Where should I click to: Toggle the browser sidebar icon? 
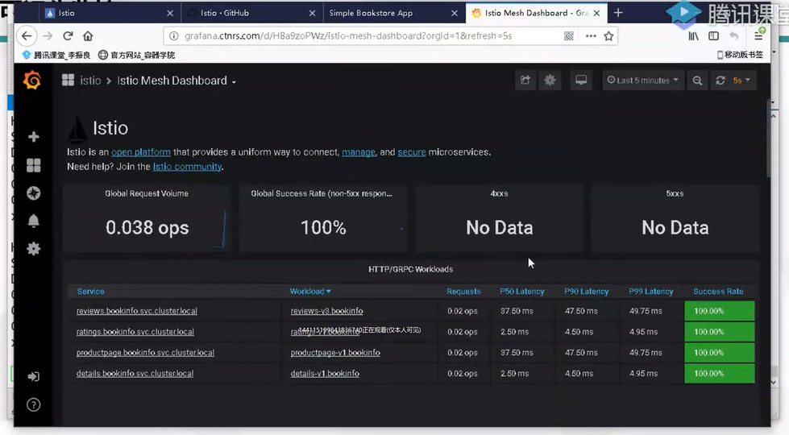tap(713, 35)
